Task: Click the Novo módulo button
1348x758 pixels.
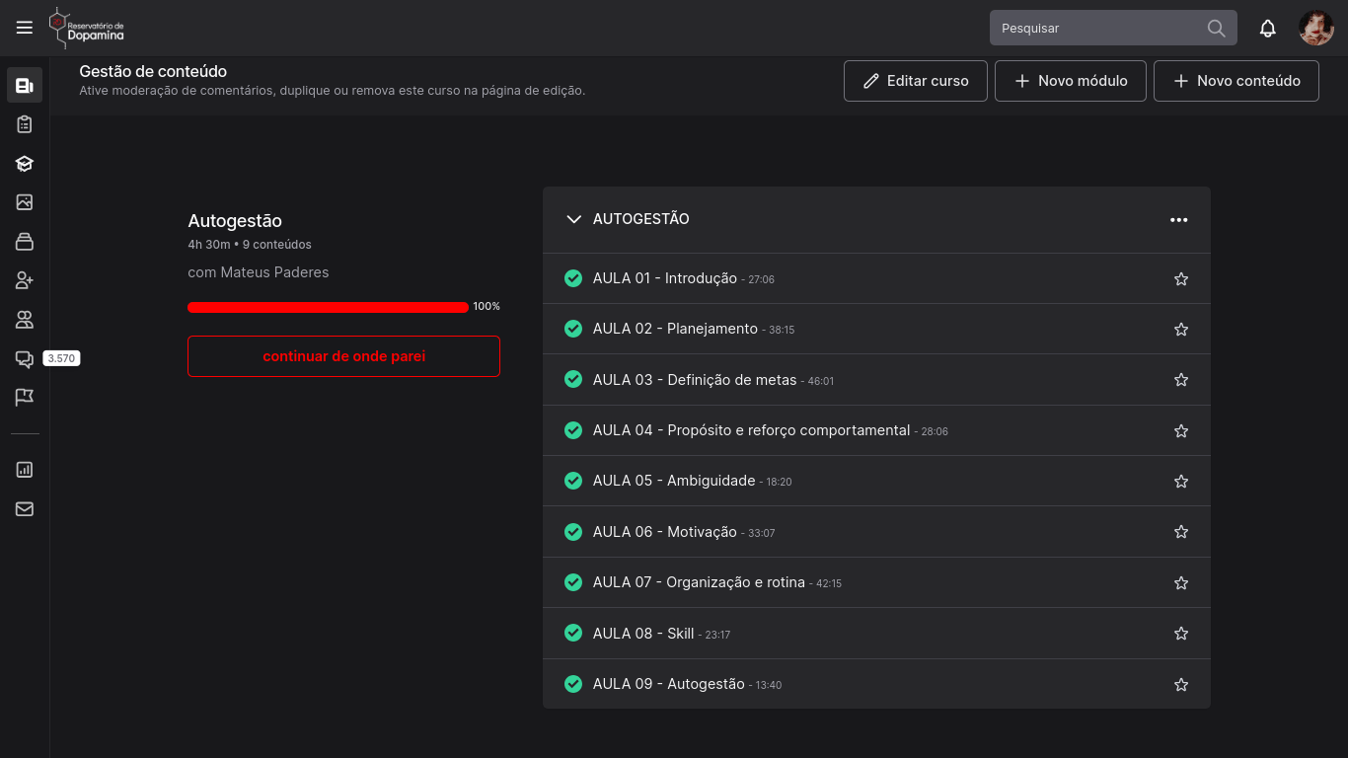Action: coord(1071,81)
